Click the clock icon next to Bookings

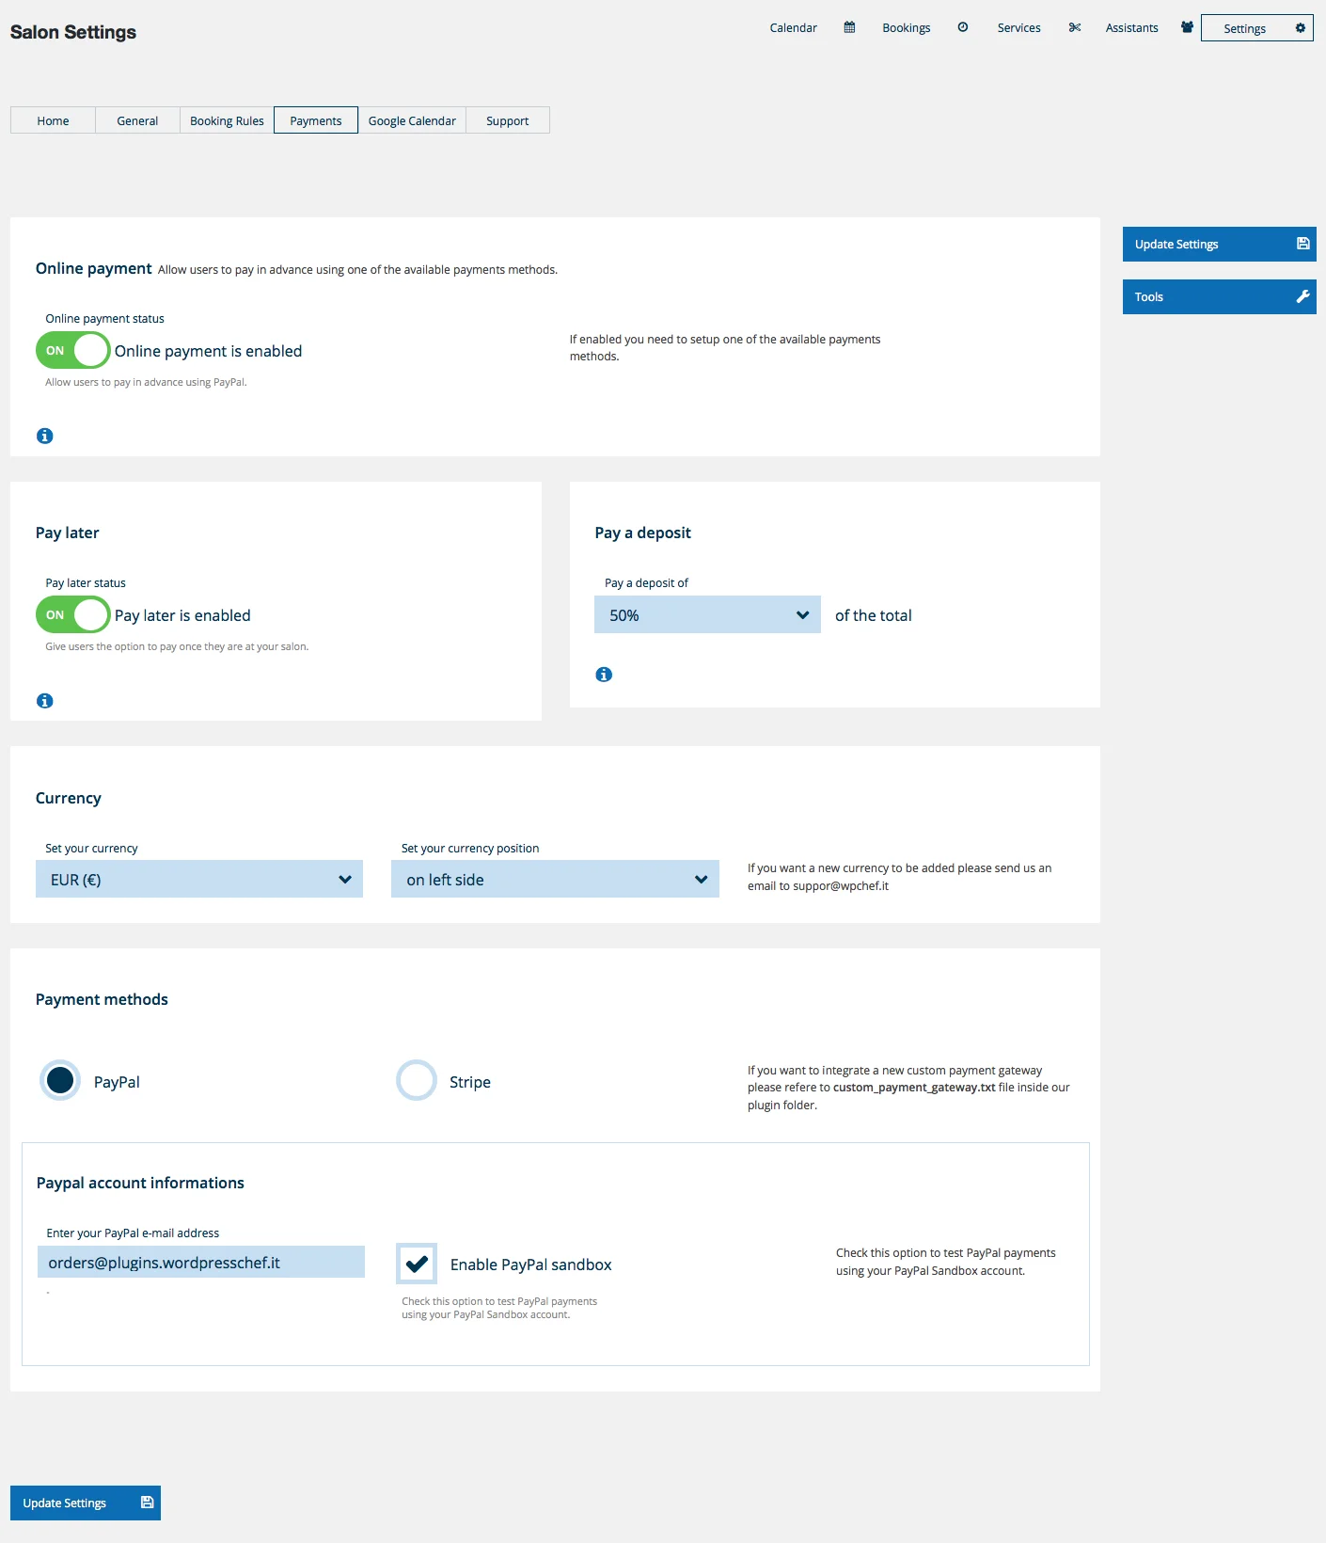pyautogui.click(x=962, y=27)
